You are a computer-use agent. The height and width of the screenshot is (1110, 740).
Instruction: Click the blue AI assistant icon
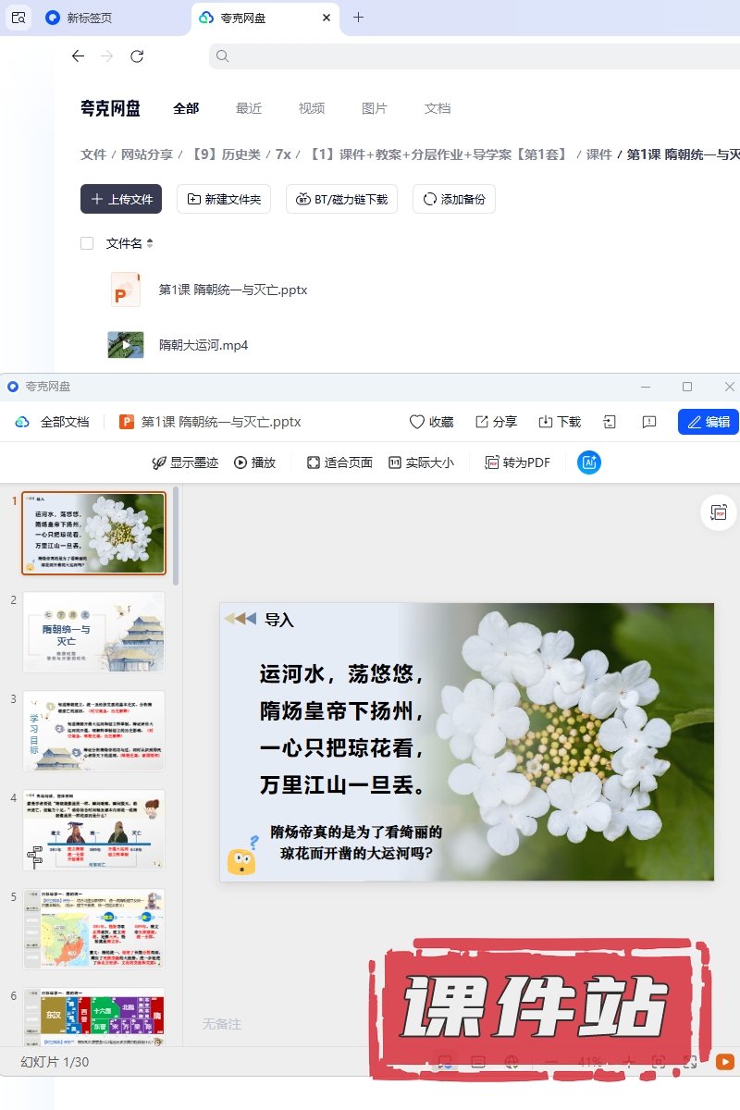589,462
